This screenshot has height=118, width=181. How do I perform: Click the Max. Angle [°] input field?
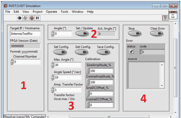tap(68, 65)
